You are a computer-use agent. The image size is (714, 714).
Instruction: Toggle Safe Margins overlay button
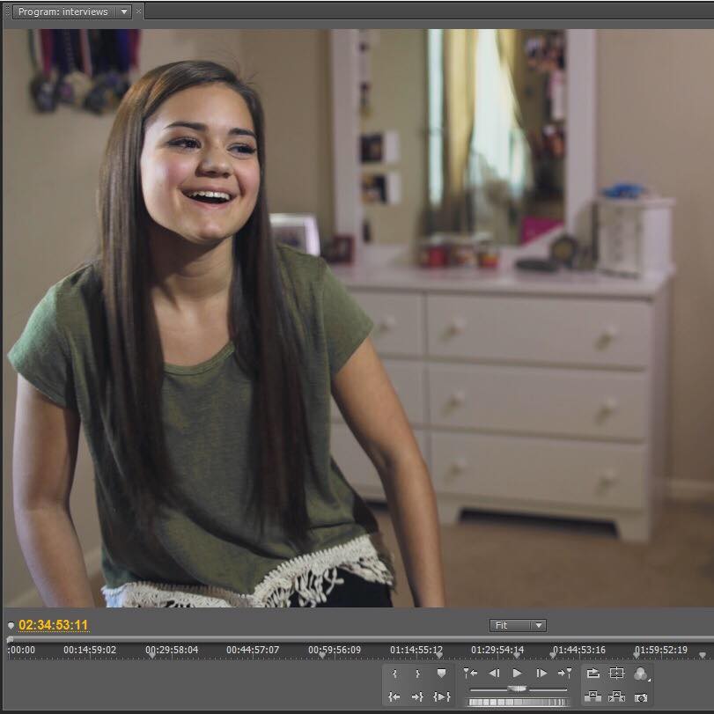616,673
